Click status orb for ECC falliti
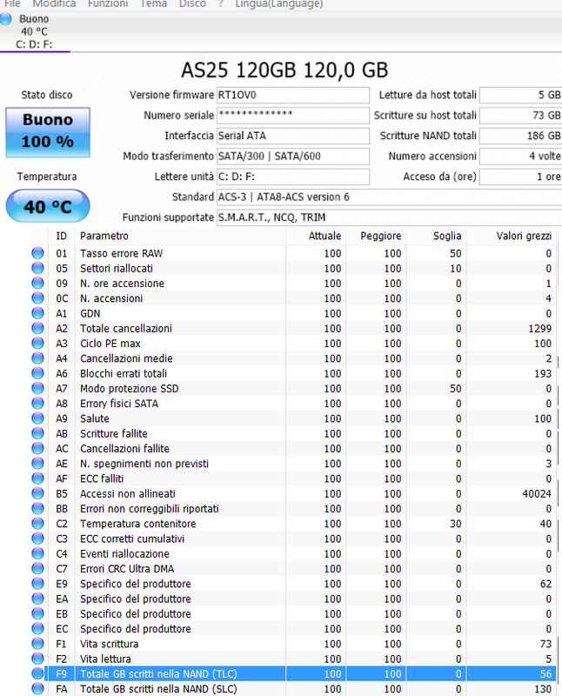Viewport: 562px width, 696px height. pos(37,478)
